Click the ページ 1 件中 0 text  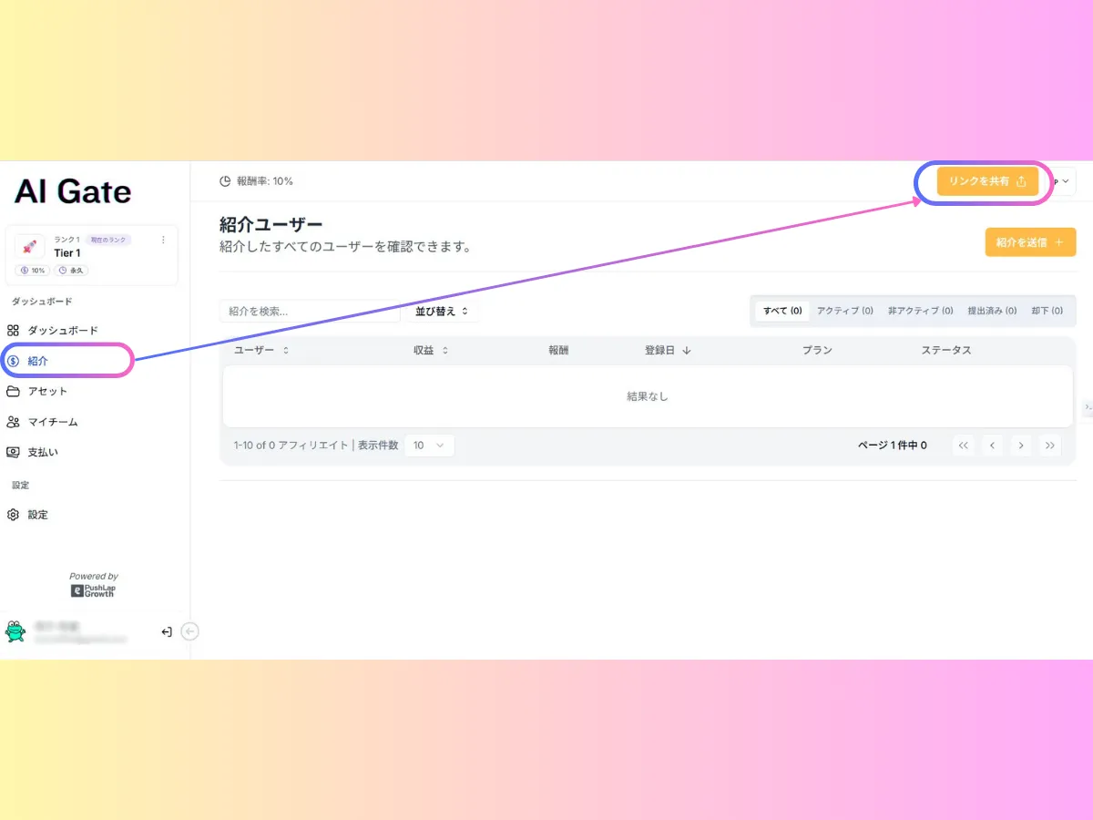coord(893,446)
